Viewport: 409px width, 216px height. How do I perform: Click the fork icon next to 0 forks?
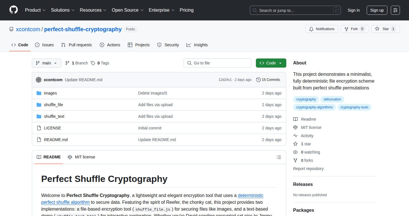coord(295,160)
